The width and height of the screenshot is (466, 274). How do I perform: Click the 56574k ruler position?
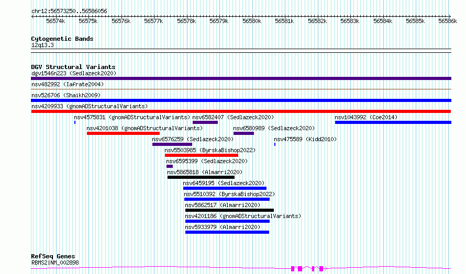[x=56, y=21]
